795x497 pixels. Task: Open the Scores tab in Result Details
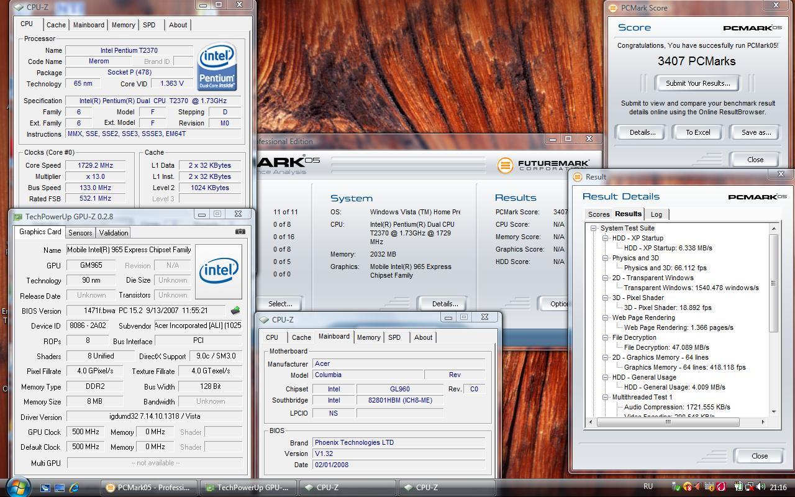599,214
